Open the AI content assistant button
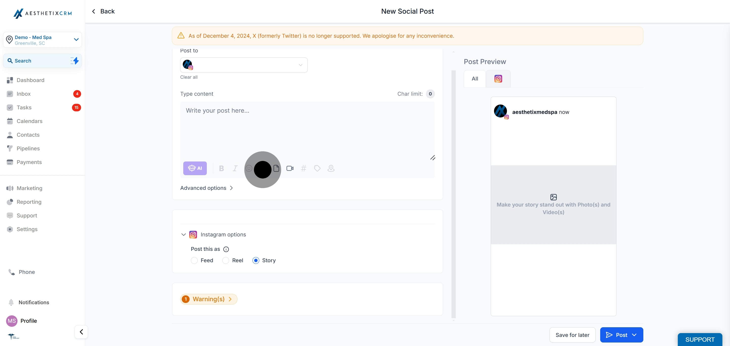Screen dimensions: 730x346 pos(195,168)
